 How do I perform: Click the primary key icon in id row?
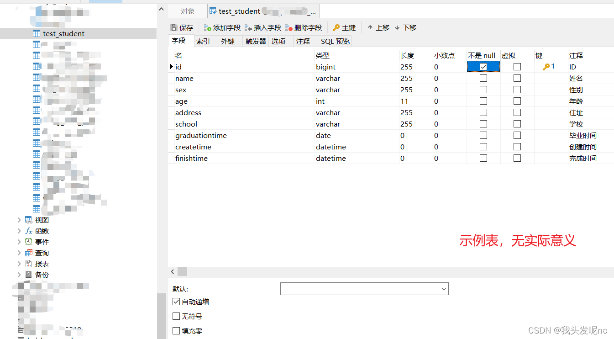pyautogui.click(x=546, y=67)
